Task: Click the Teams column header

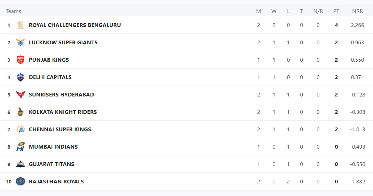Action: (13, 11)
